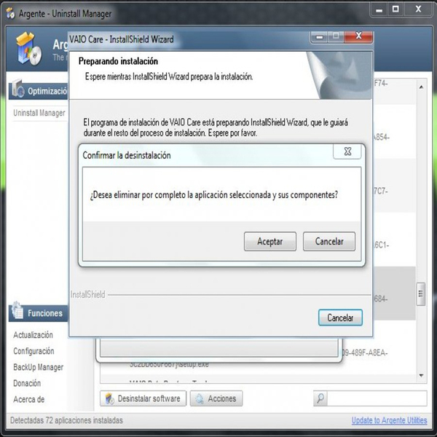437x437 pixels.
Task: Focus the search input field
Action: pos(377,398)
